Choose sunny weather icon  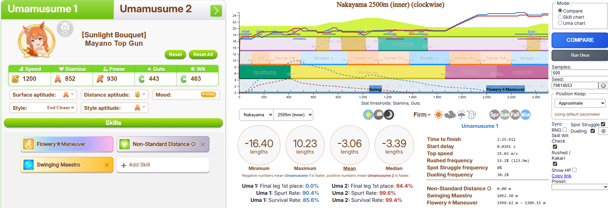(438, 115)
